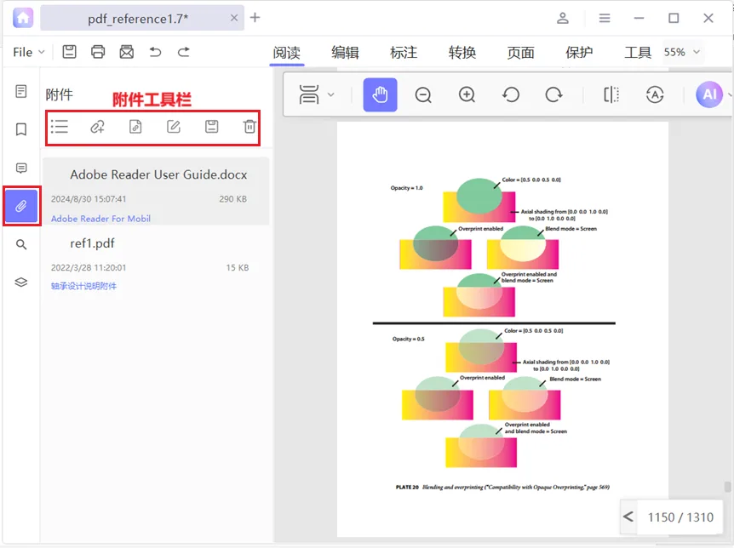
Task: Select Adobe Reader User Guide.docx attachment
Action: tap(156, 191)
